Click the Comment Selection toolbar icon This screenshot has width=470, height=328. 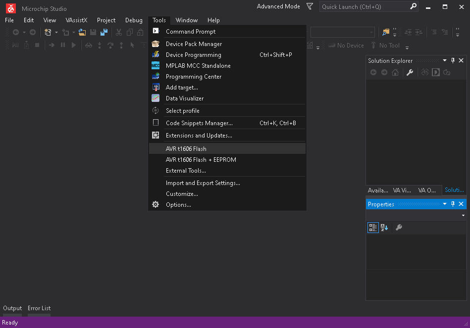click(434, 32)
